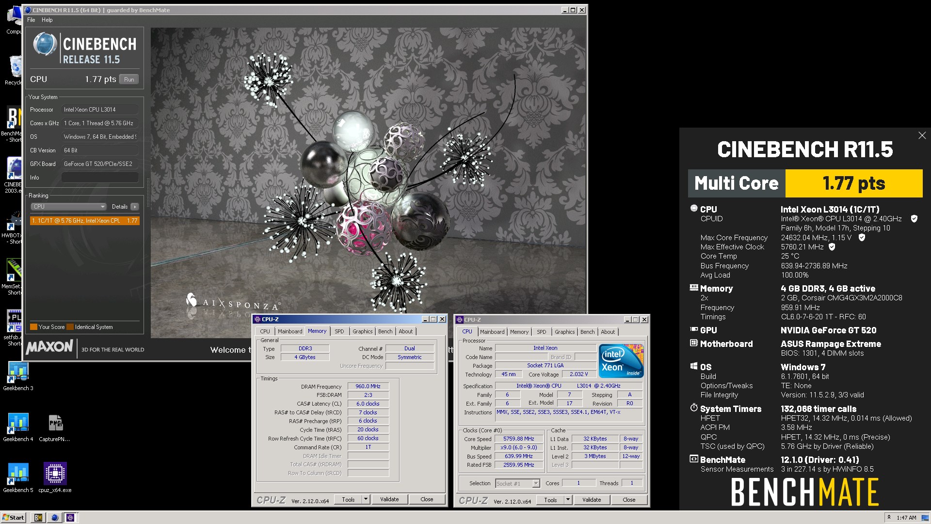Screen dimensions: 931x524
Task: Open the Geekbench 3 desktop icon
Action: pos(18,376)
